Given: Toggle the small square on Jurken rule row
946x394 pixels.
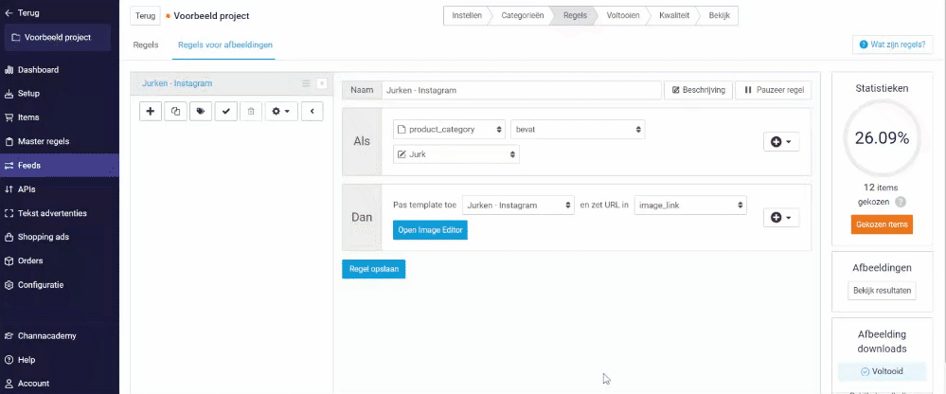Looking at the screenshot, I should point(322,84).
